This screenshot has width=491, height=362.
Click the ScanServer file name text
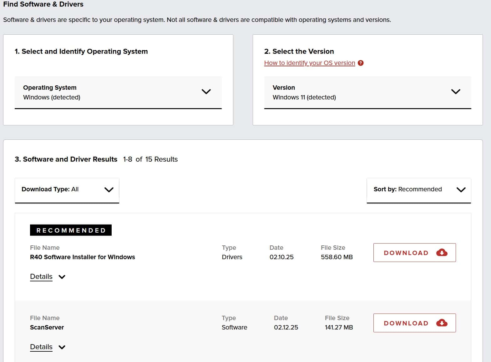[x=47, y=327]
